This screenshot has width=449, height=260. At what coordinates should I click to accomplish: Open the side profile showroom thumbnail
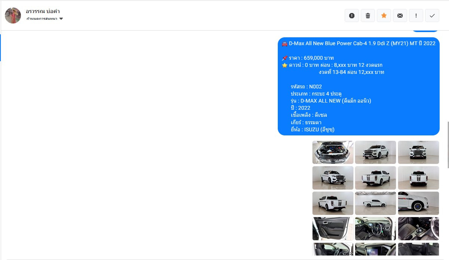coord(375,203)
